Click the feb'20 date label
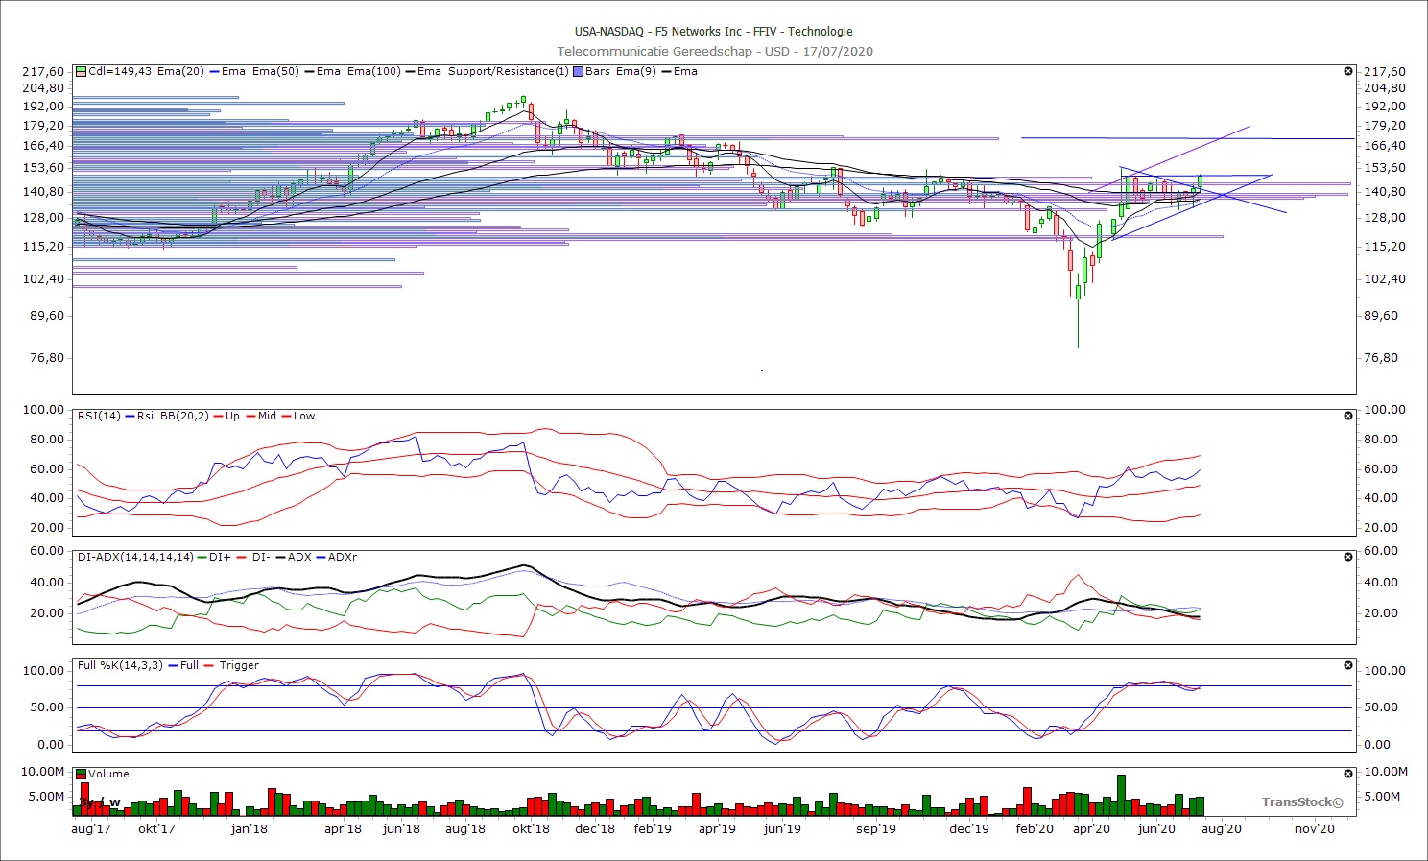This screenshot has height=861, width=1428. click(1035, 829)
